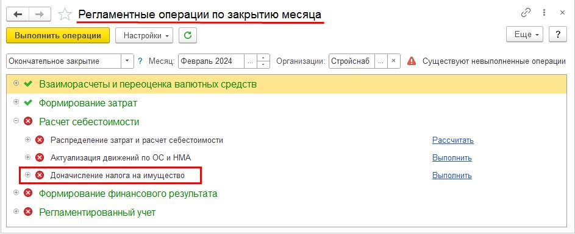Open the Настройки dropdown menu
This screenshot has width=575, height=234.
pos(144,35)
